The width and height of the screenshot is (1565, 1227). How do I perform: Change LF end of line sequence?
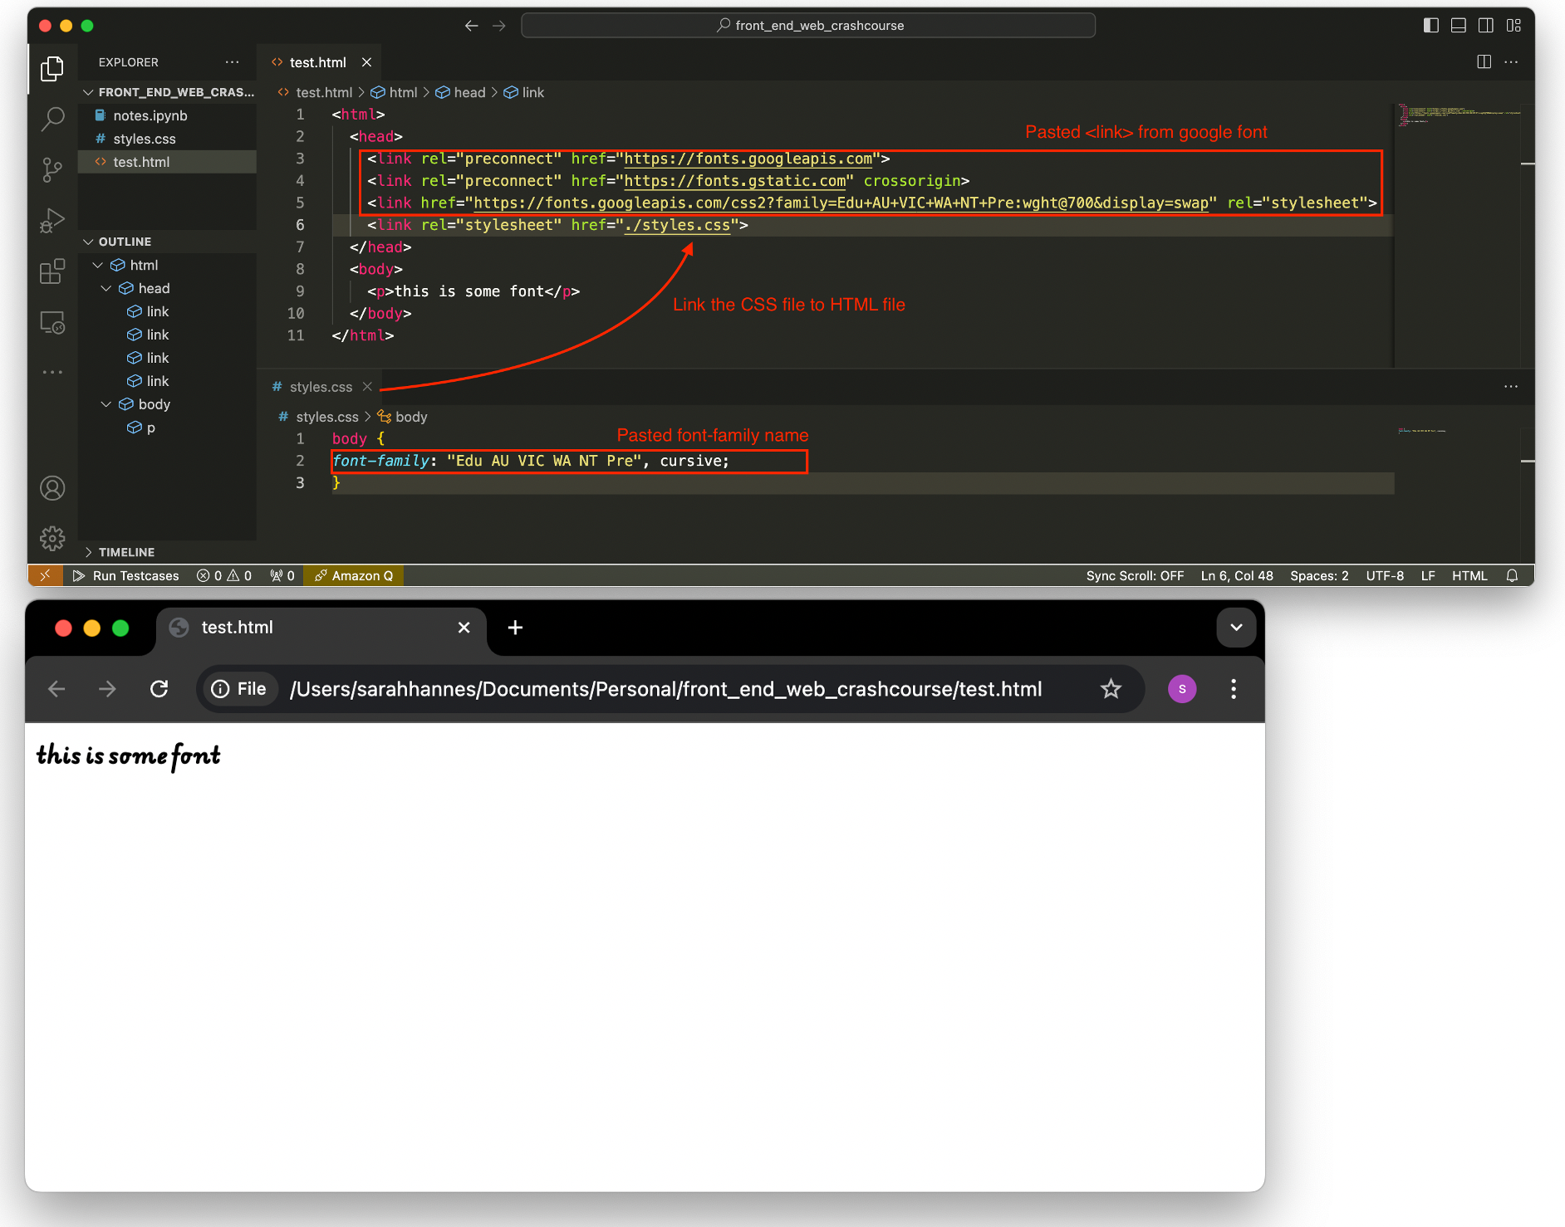[x=1428, y=575]
